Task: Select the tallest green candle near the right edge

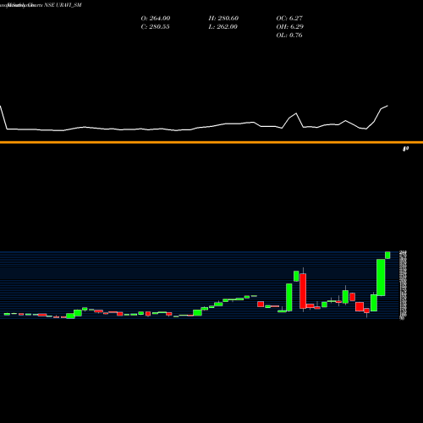Action: pos(381,277)
